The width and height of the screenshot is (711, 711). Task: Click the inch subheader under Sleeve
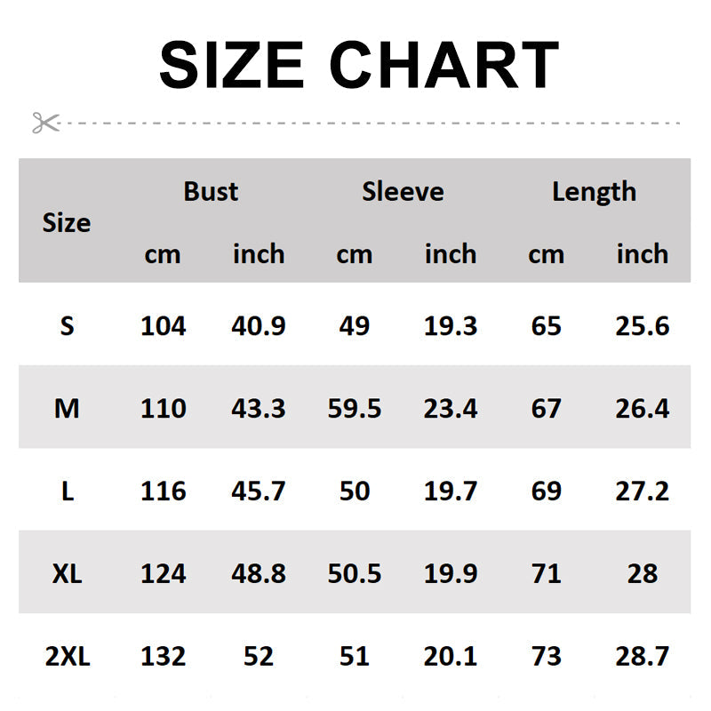pos(451,254)
